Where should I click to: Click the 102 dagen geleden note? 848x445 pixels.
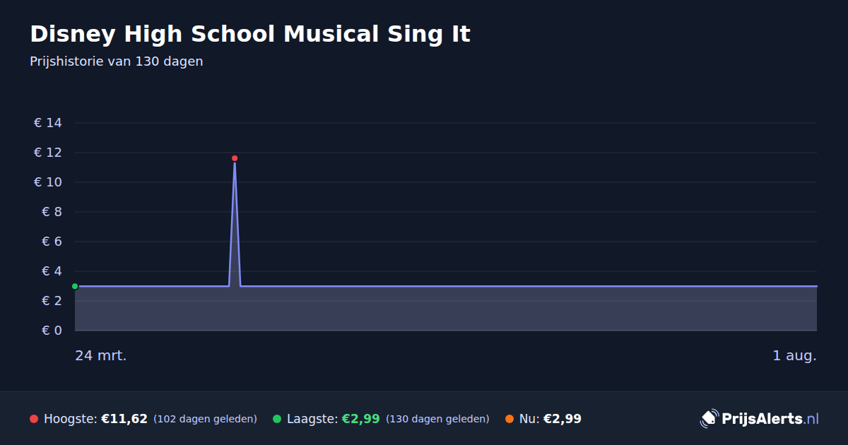[x=205, y=419]
